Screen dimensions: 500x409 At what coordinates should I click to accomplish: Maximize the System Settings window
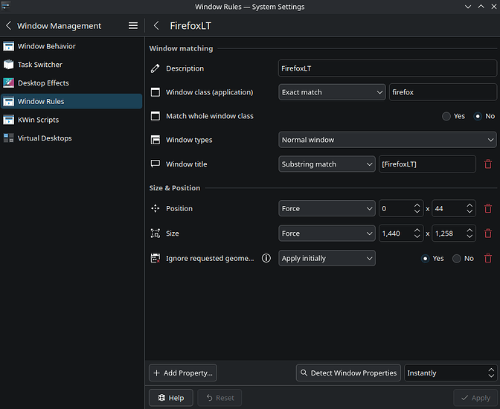pos(481,7)
